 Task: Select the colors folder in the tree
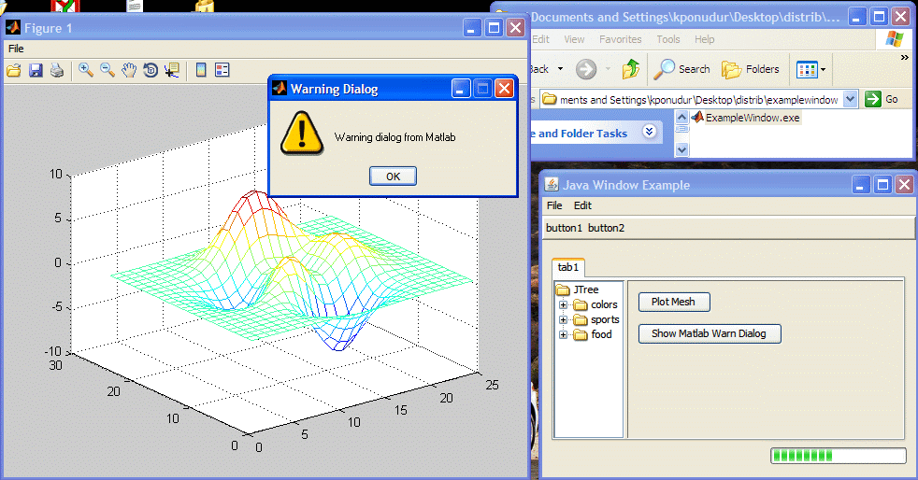click(x=596, y=304)
